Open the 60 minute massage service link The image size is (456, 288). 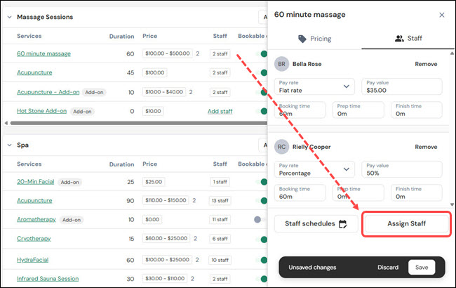(x=43, y=53)
